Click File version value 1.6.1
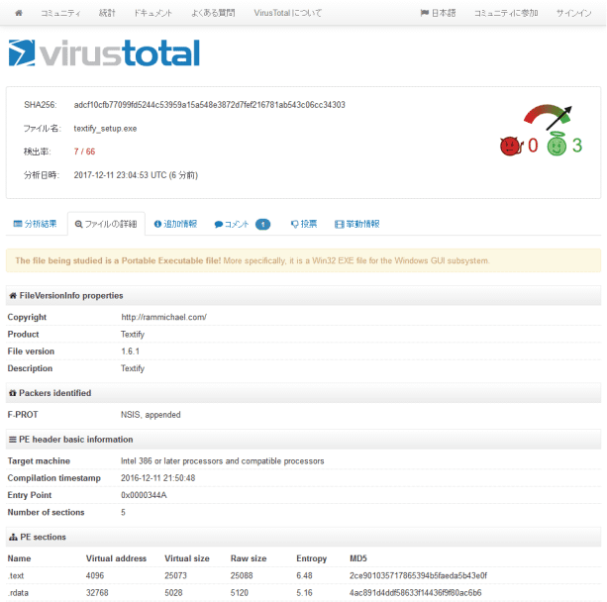Viewport: 607px width, 602px height. [130, 351]
